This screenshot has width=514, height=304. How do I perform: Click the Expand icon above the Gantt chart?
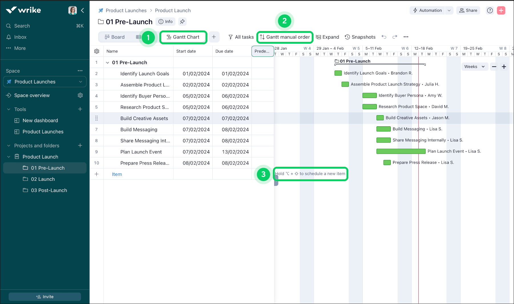tap(327, 37)
